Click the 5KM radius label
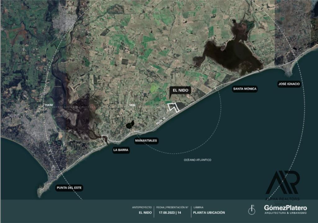Screen dimensions: 318x223 tap(132, 105)
